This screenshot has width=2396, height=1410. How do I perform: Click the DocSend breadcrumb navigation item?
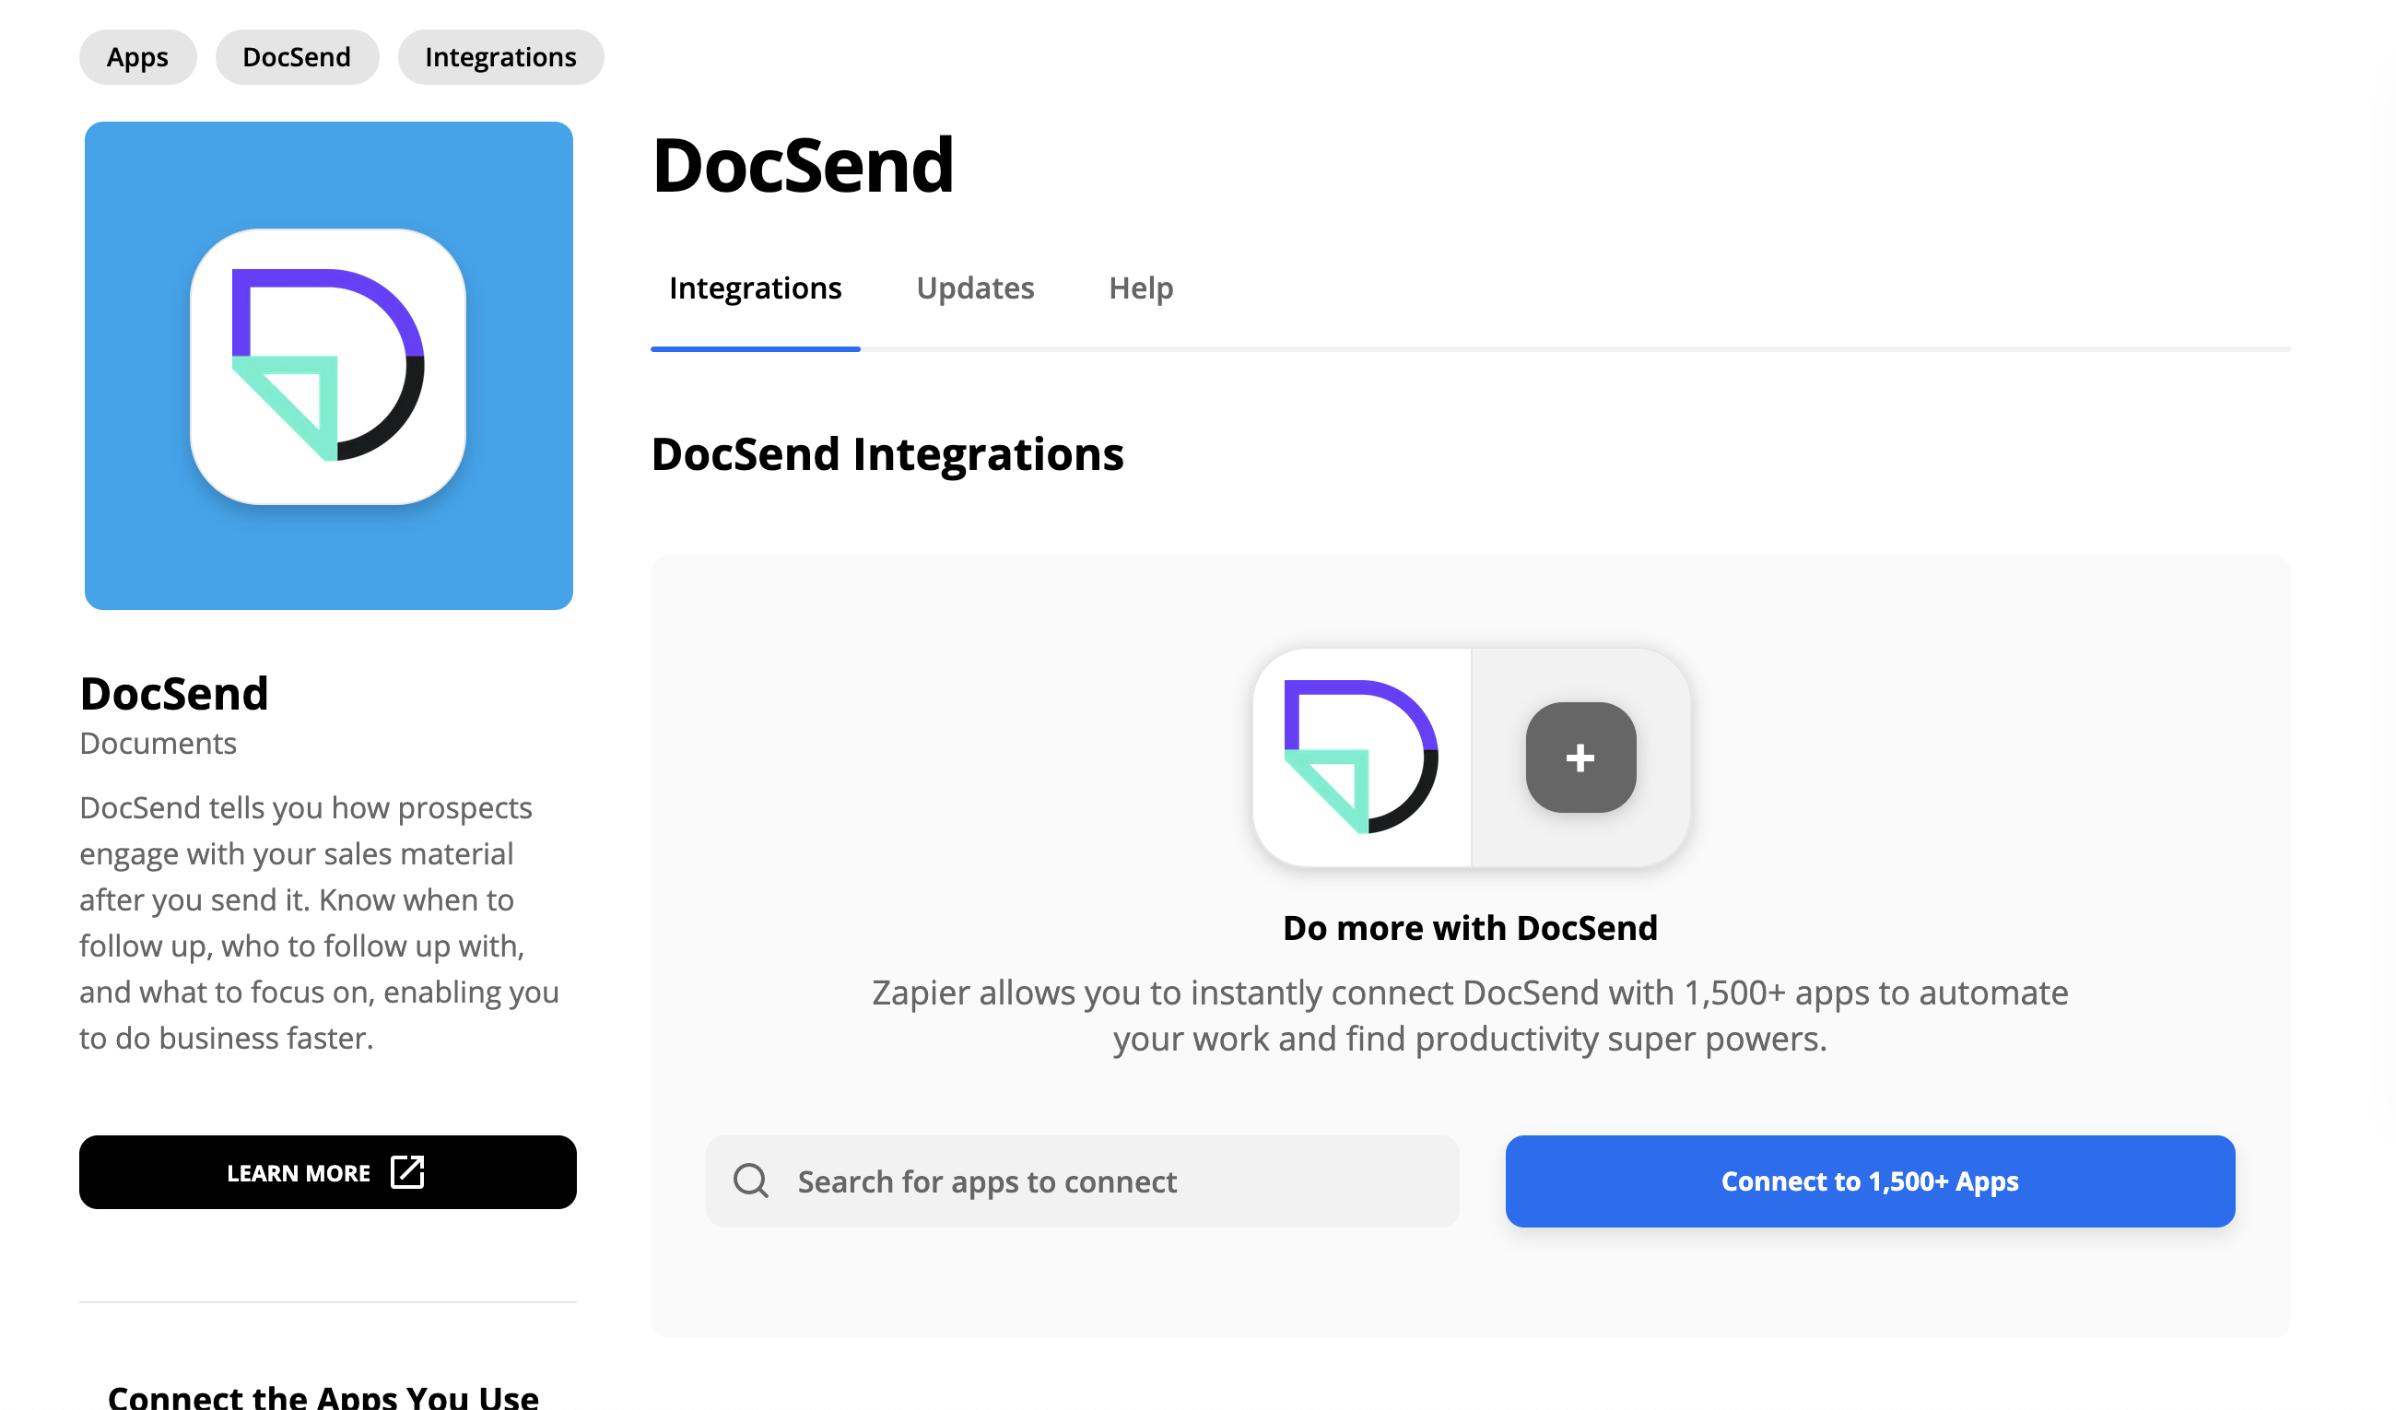295,57
